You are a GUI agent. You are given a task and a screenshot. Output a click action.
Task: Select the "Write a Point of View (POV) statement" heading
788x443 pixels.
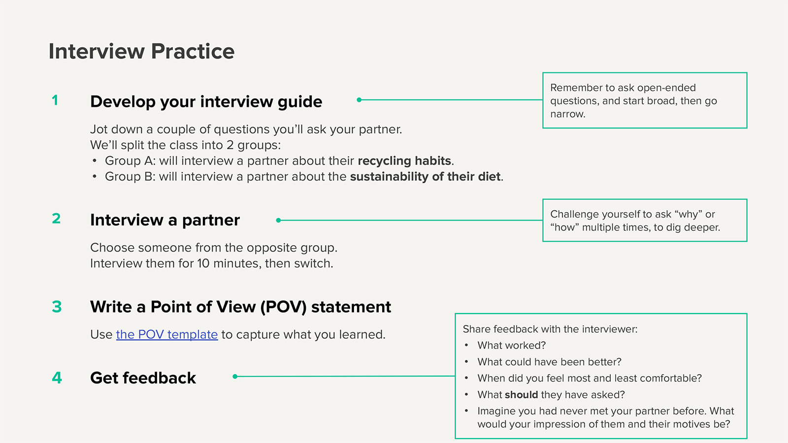tap(240, 307)
